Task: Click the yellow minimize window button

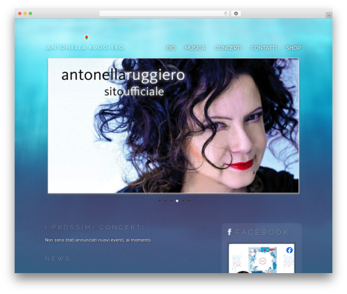Action: tap(25, 13)
